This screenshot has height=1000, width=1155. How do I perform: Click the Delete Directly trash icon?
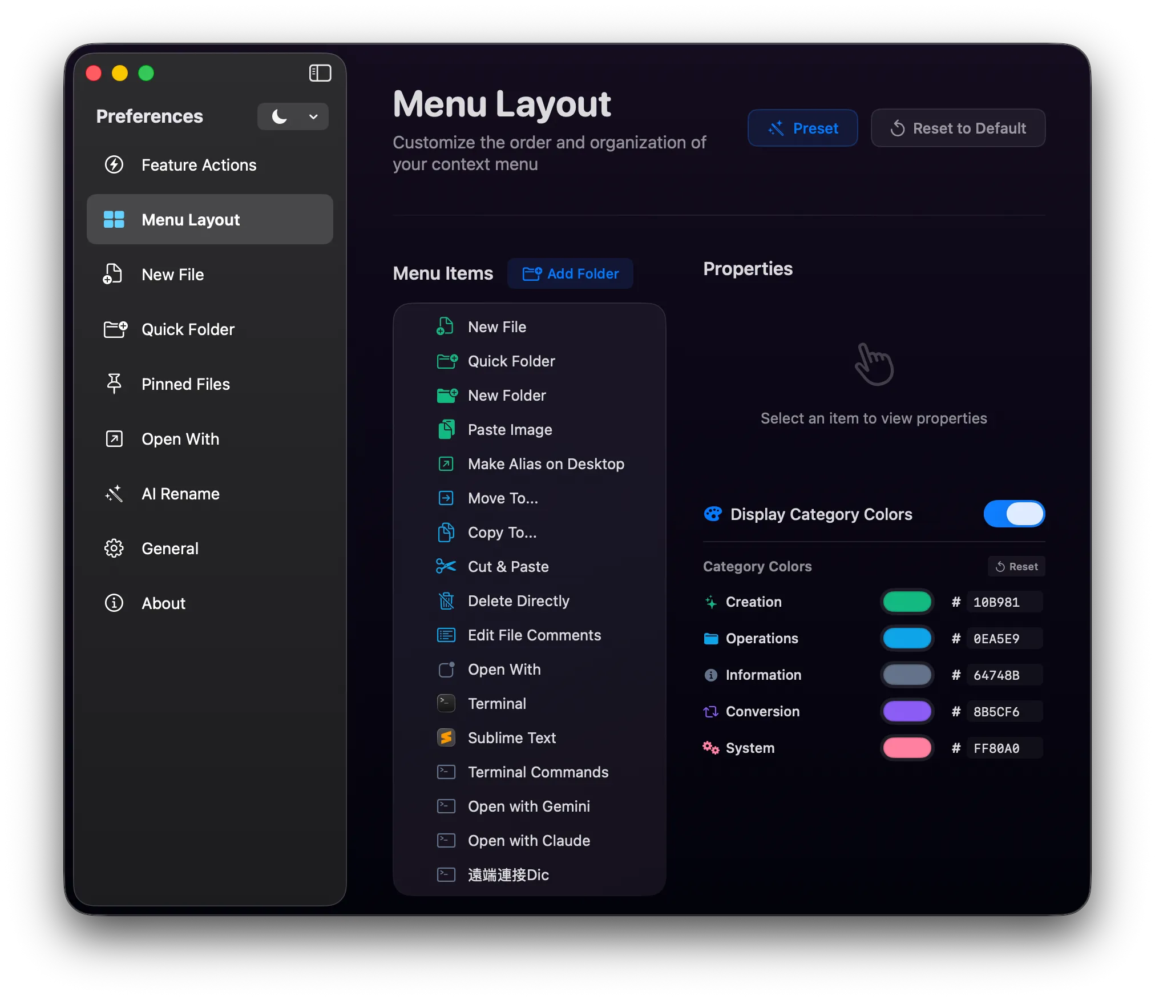[x=446, y=600]
